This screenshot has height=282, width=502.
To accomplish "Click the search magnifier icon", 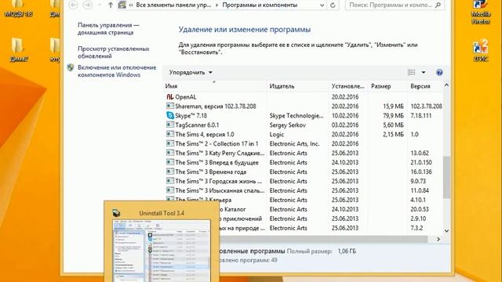I will [438, 5].
